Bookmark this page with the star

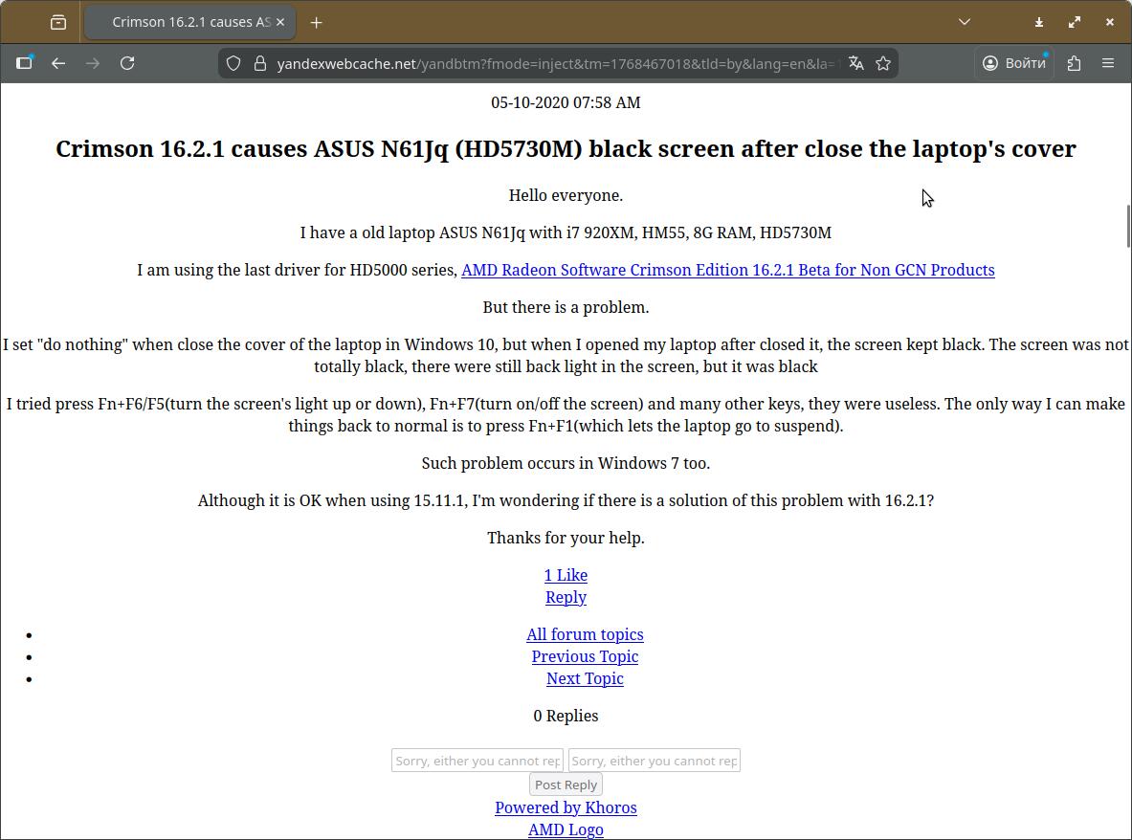[883, 63]
